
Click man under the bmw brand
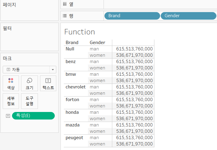[x=94, y=74]
